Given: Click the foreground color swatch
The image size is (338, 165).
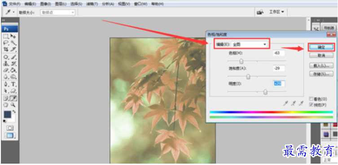Looking at the screenshot, I should click(x=7, y=114).
